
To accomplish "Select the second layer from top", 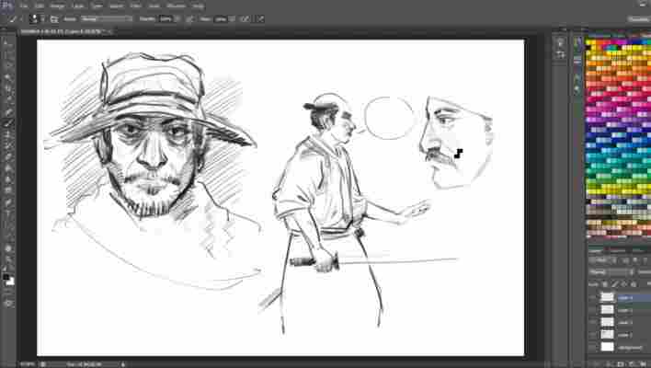I will (620, 310).
